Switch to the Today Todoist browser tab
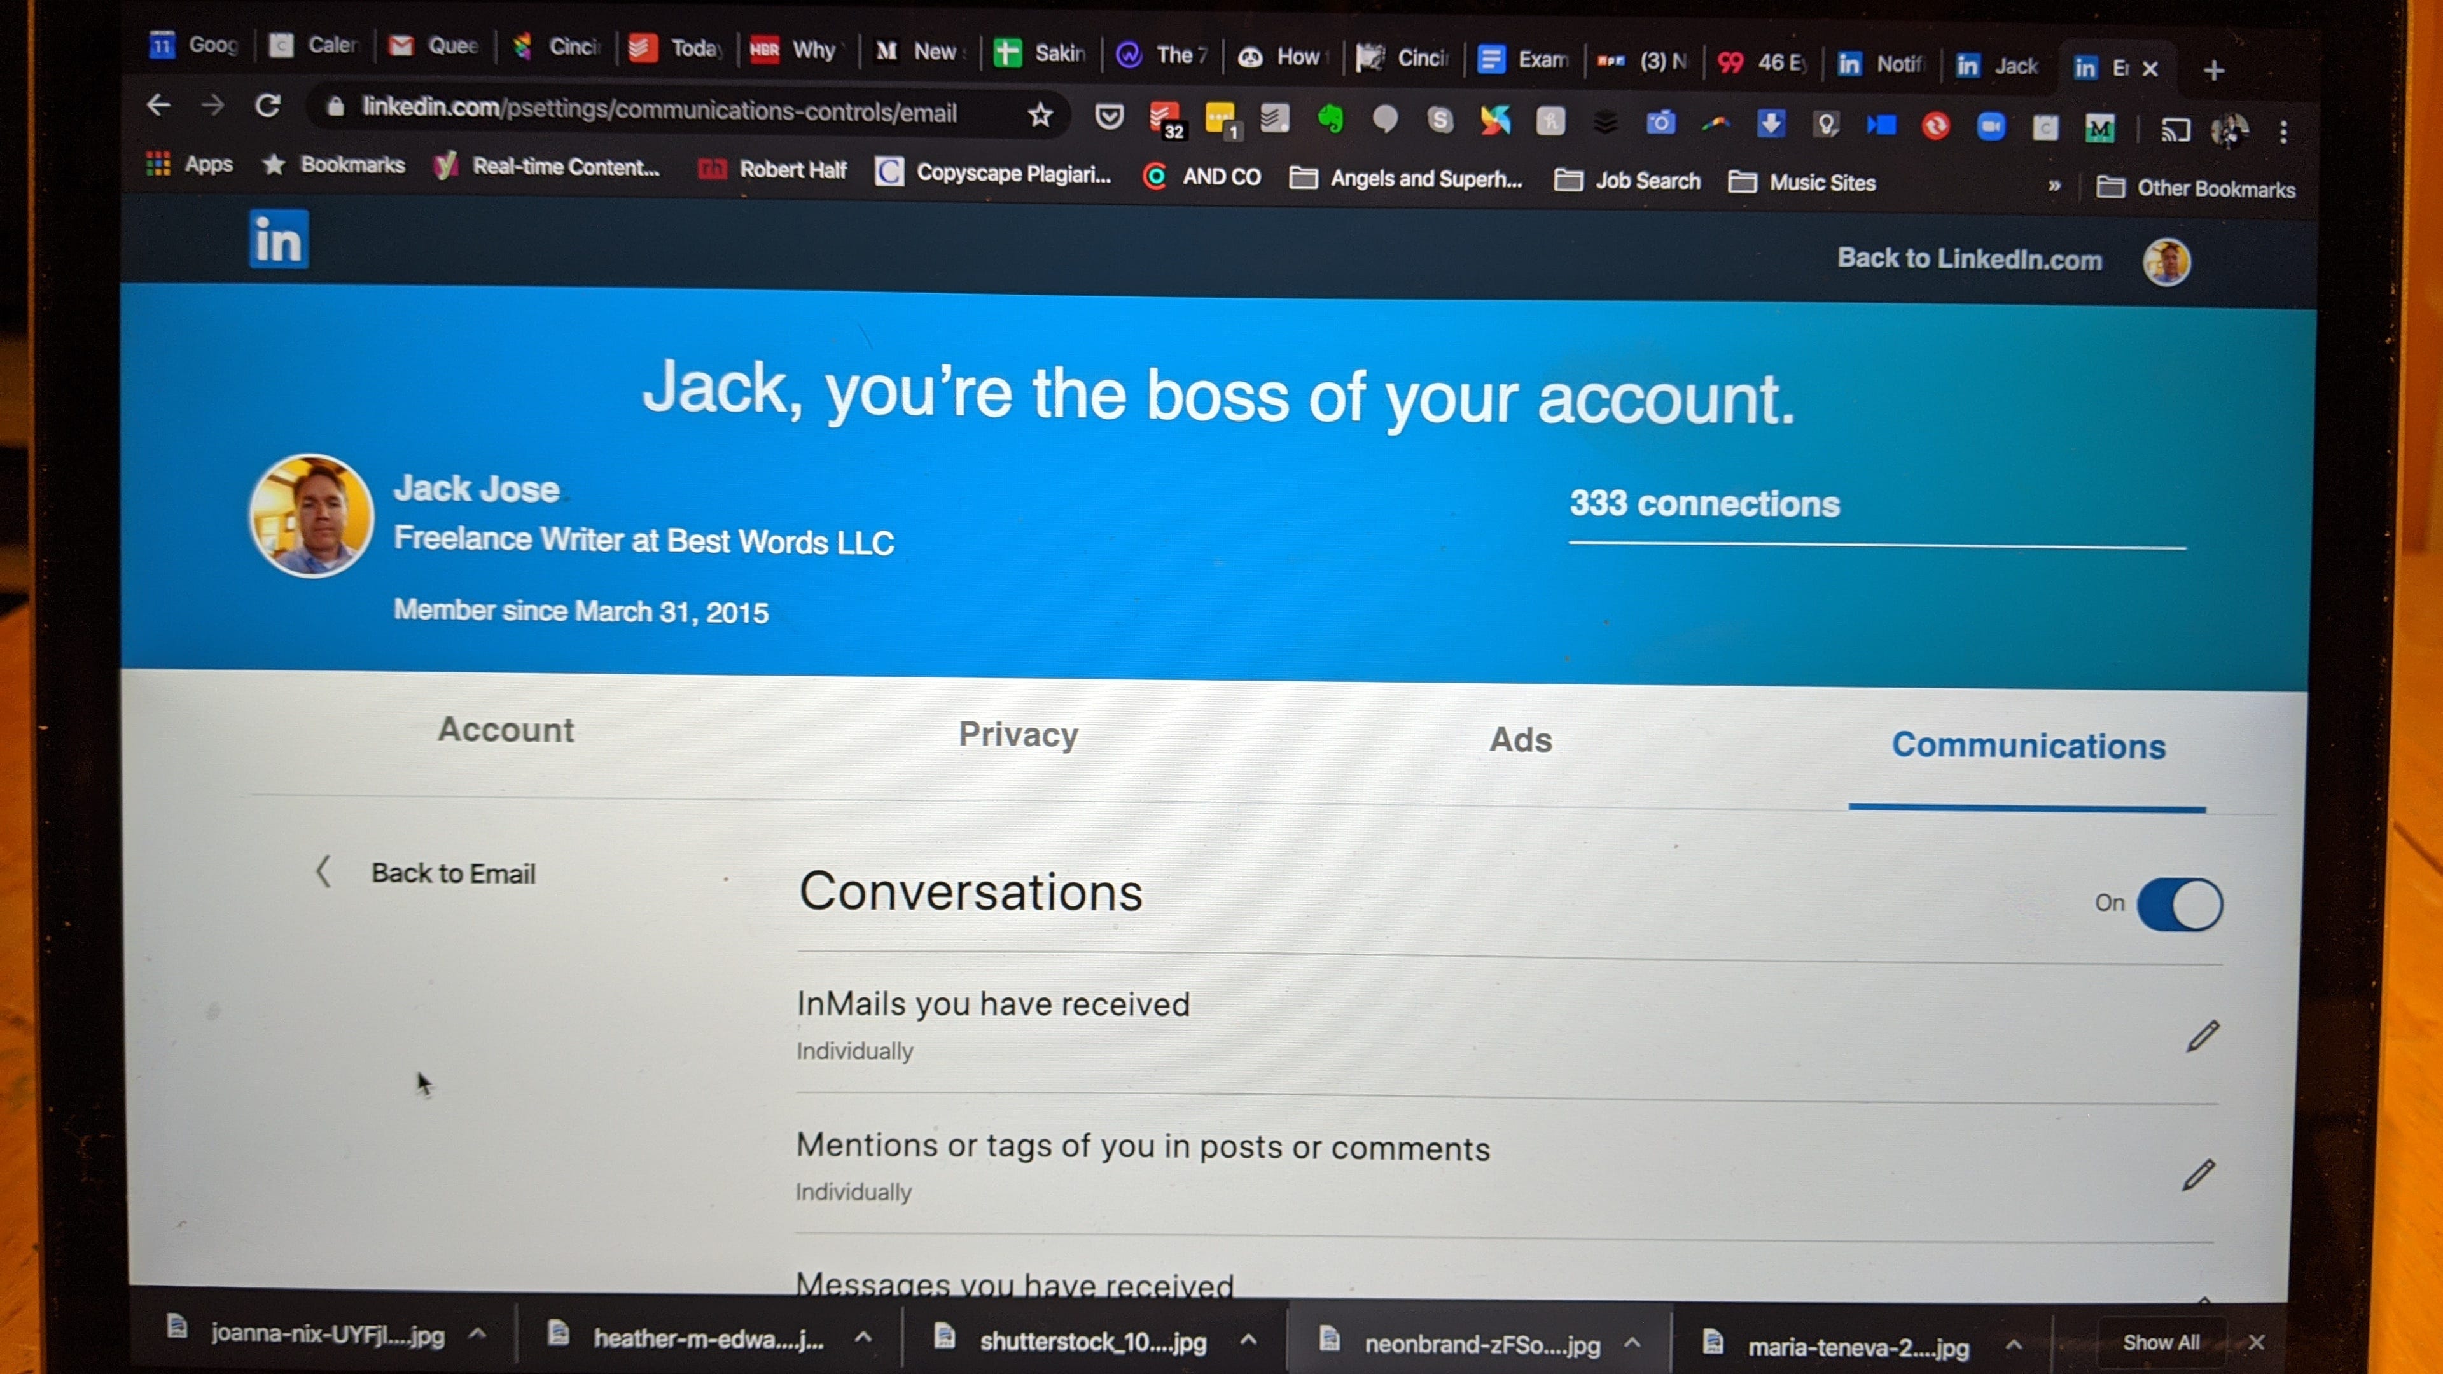The width and height of the screenshot is (2443, 1374). pyautogui.click(x=676, y=48)
